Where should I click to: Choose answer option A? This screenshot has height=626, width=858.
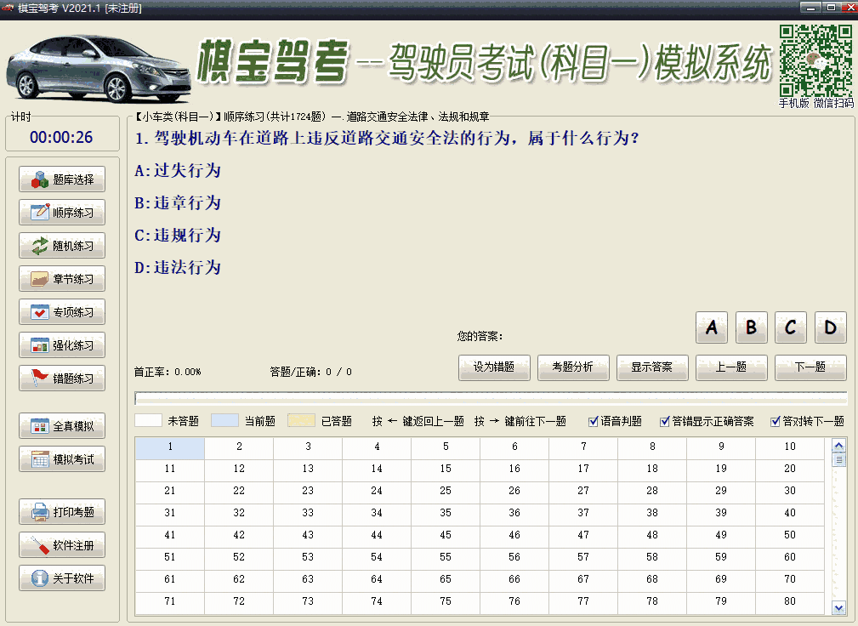tap(712, 327)
